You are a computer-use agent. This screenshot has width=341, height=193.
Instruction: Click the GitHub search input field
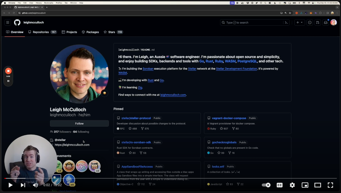[251, 22]
